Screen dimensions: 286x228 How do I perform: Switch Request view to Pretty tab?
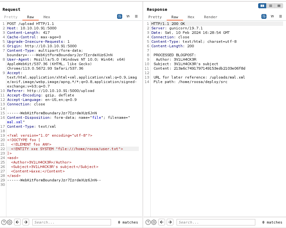(x=11, y=17)
